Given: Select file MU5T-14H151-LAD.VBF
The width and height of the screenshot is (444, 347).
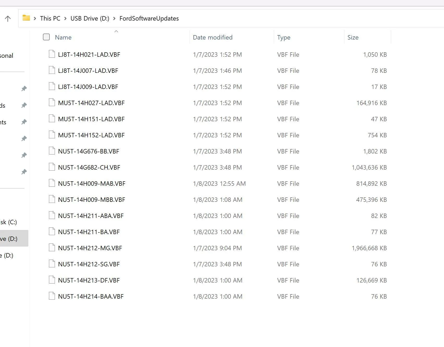Looking at the screenshot, I should point(91,119).
